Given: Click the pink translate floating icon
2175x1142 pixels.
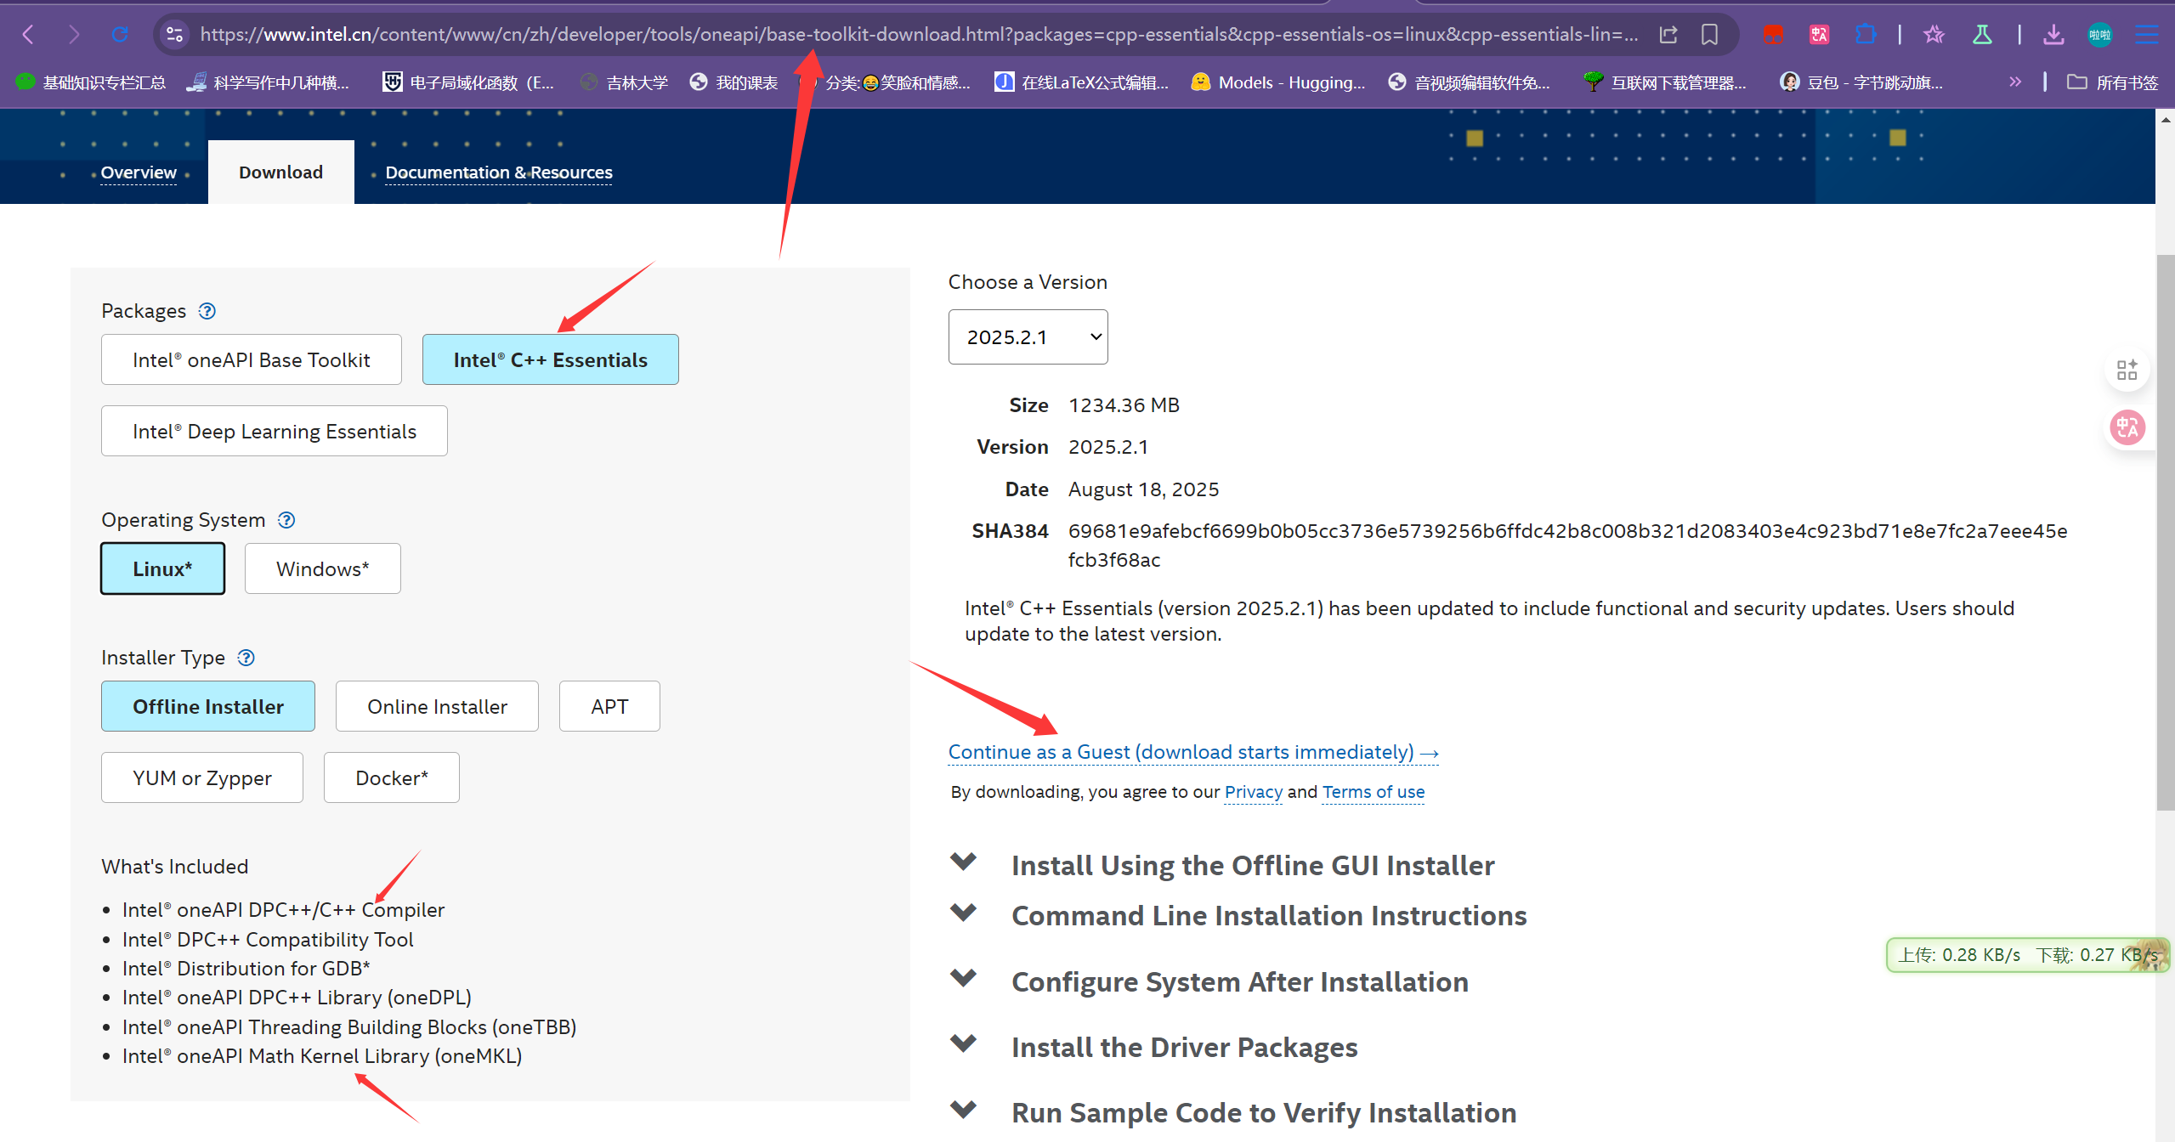Looking at the screenshot, I should pos(2127,427).
